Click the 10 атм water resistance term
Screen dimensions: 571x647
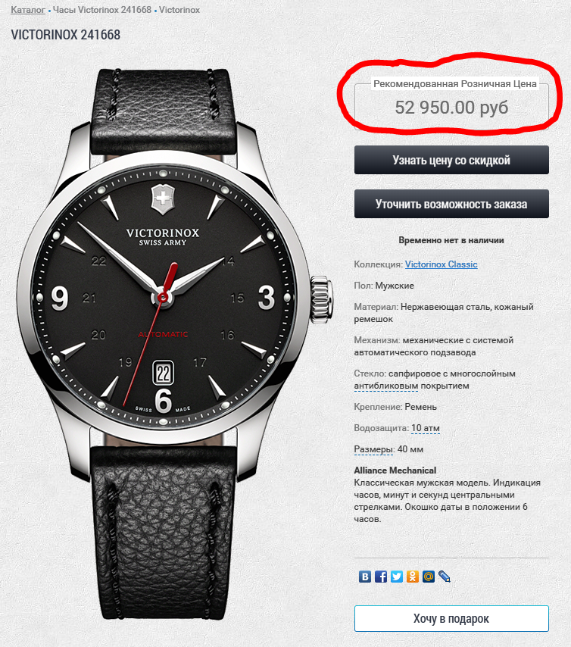(426, 428)
